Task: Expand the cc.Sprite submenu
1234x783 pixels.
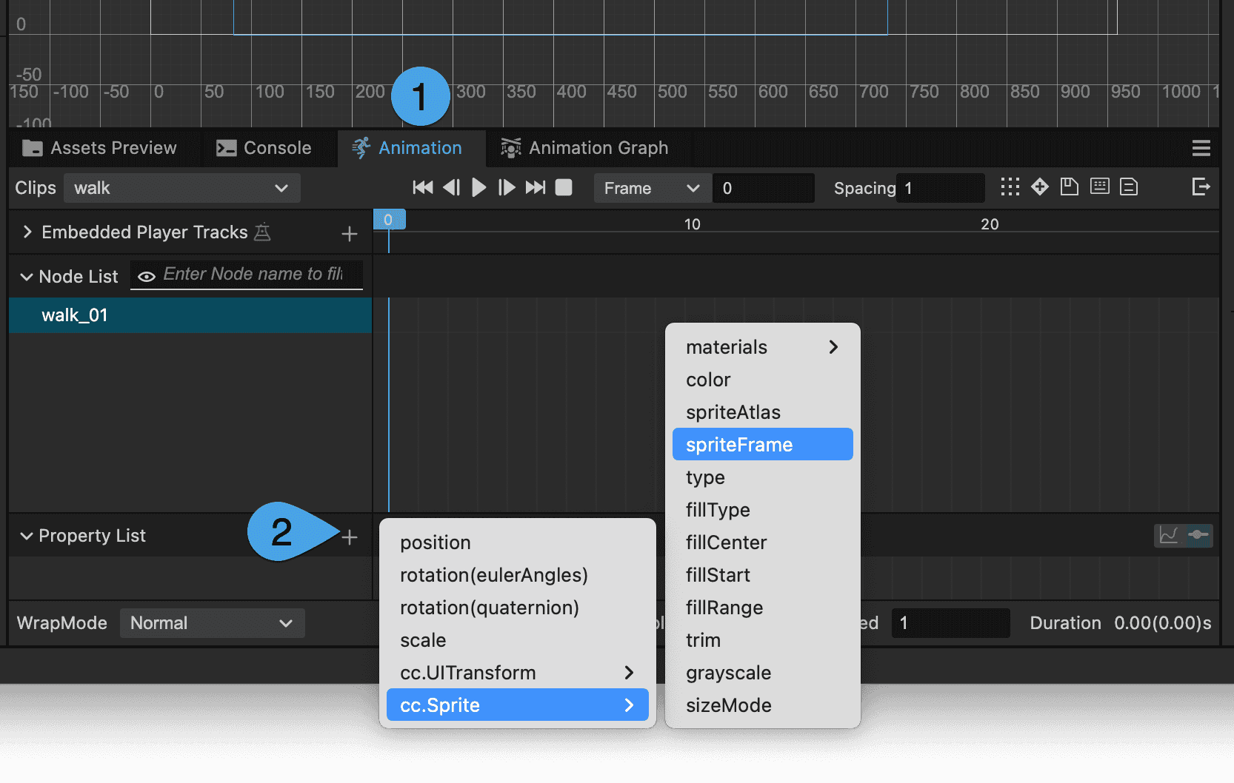Action: point(518,705)
